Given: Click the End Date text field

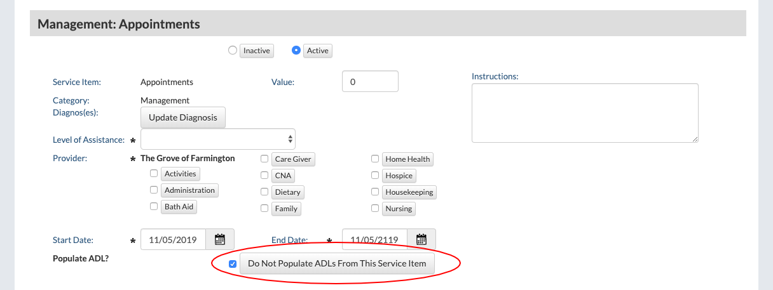Looking at the screenshot, I should coord(374,239).
